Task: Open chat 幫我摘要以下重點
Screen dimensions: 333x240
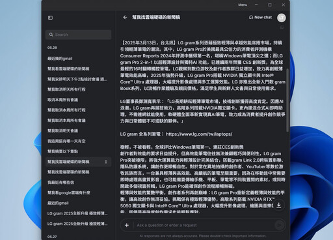Action: [62, 151]
